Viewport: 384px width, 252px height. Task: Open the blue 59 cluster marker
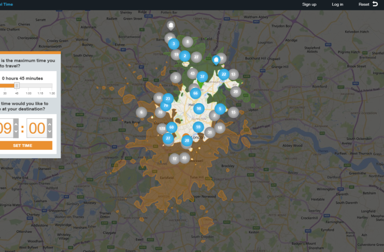(197, 127)
